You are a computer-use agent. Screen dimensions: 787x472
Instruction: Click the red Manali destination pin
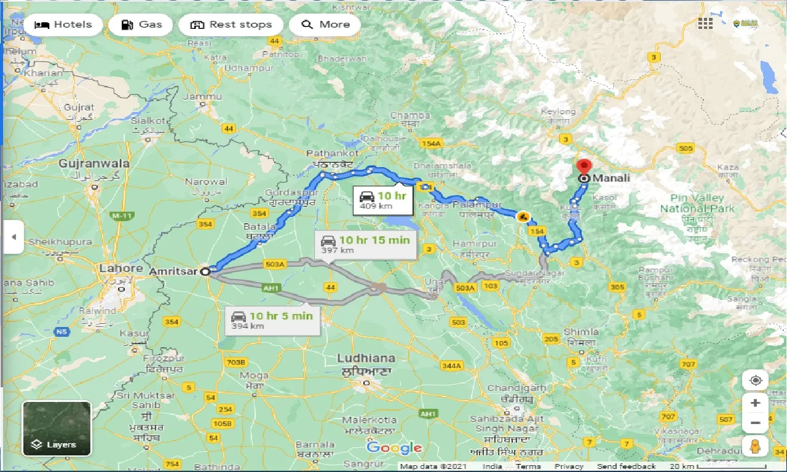(x=583, y=168)
